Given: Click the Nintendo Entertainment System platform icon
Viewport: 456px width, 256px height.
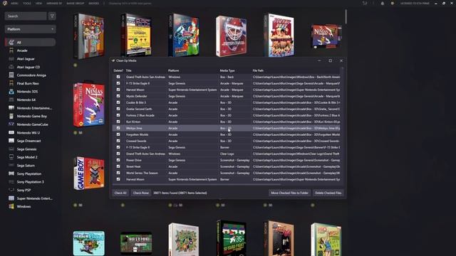Looking at the screenshot, I should point(11,107).
